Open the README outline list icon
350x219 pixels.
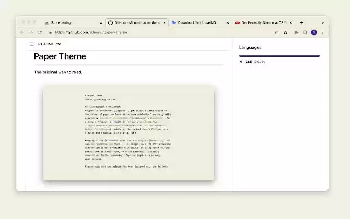(x=32, y=44)
